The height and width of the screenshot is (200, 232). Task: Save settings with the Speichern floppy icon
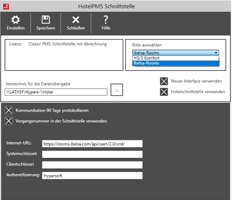[46, 20]
